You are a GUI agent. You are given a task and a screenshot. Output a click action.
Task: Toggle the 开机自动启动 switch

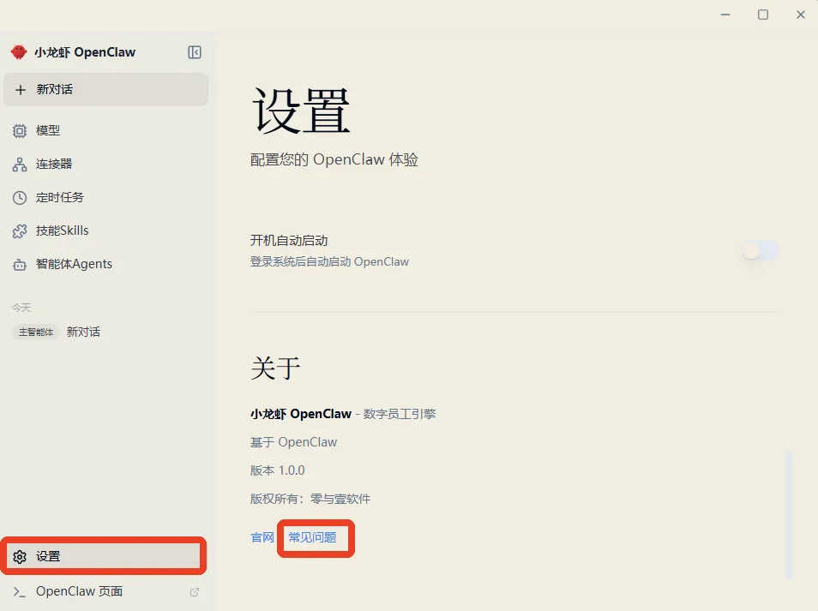(x=760, y=251)
